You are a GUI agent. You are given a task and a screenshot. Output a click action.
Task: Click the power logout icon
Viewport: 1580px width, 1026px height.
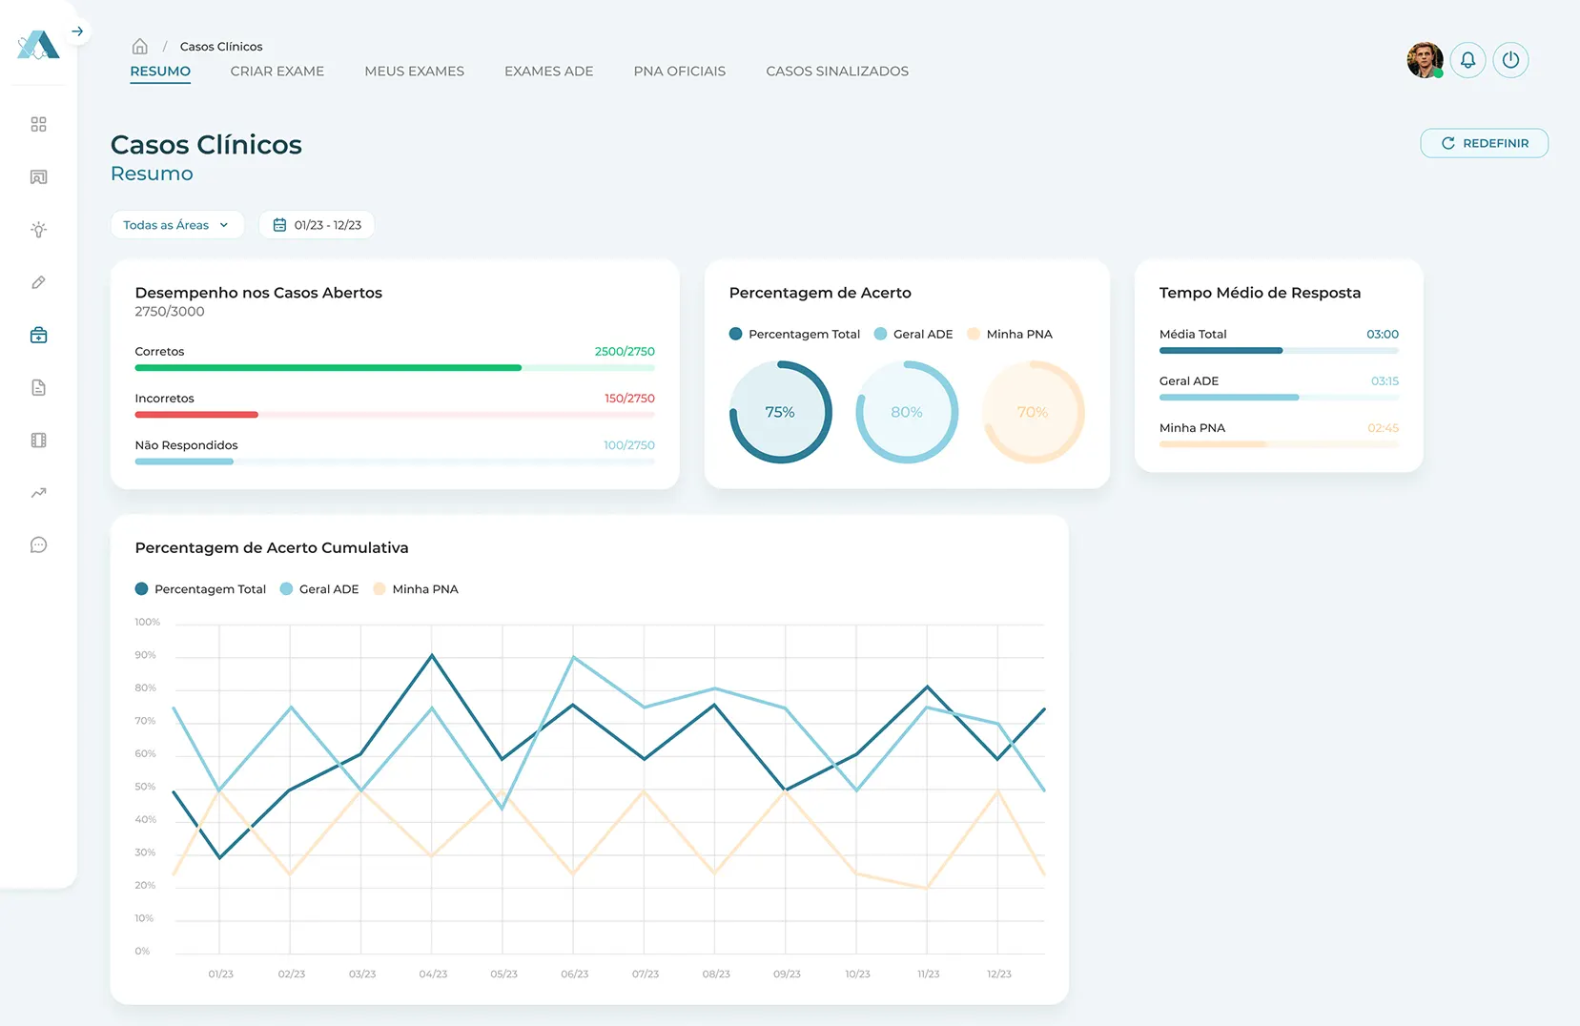coord(1510,60)
